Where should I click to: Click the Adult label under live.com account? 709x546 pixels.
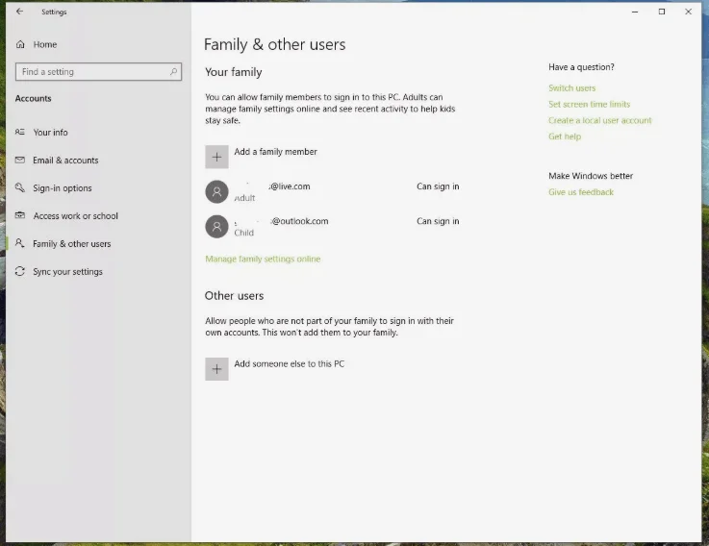244,198
